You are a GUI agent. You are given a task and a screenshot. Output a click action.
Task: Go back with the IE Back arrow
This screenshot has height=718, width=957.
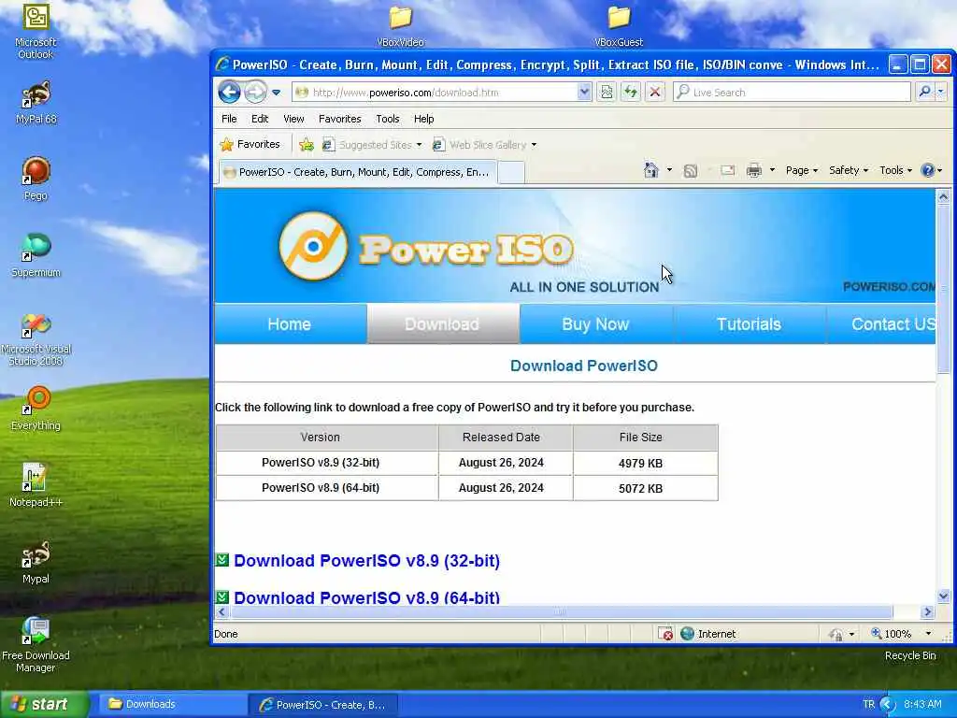click(230, 93)
